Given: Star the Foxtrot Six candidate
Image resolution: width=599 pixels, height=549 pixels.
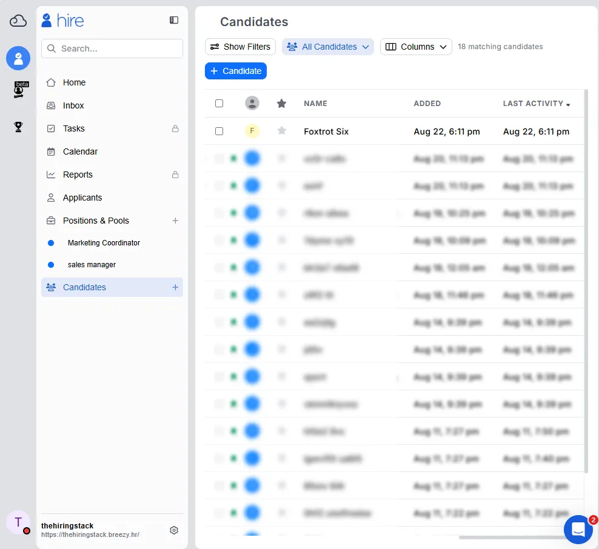Looking at the screenshot, I should coord(281,131).
